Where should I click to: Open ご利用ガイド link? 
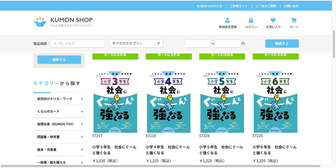point(239,6)
